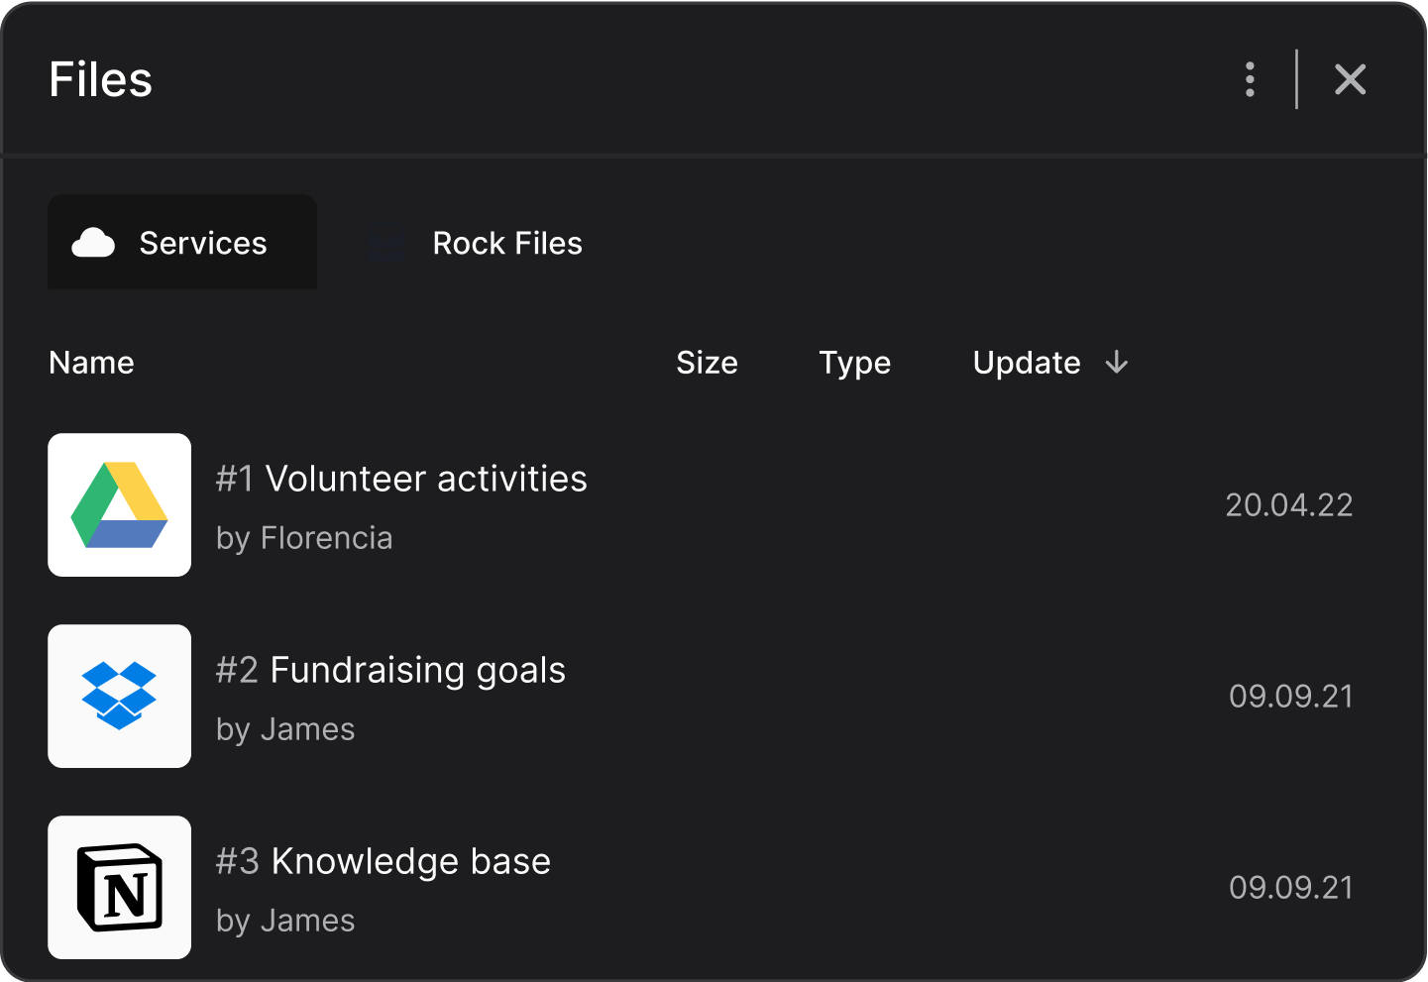
Task: Click by James under Fundraising goals
Action: (285, 728)
